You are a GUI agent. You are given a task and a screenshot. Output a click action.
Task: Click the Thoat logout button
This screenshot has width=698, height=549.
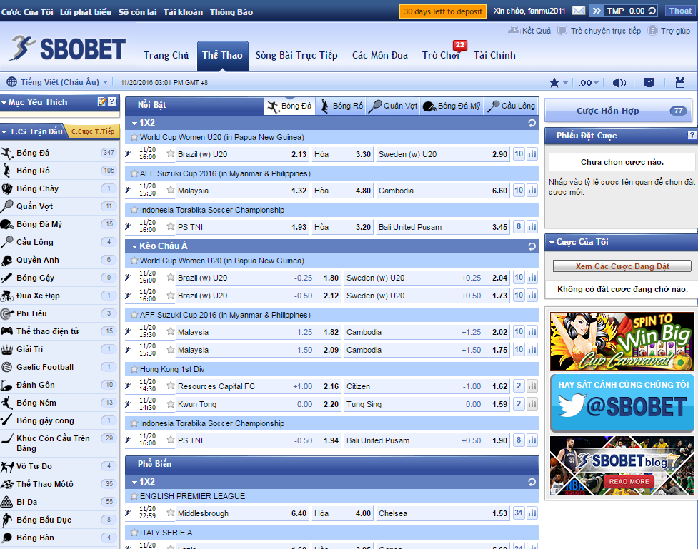[679, 11]
